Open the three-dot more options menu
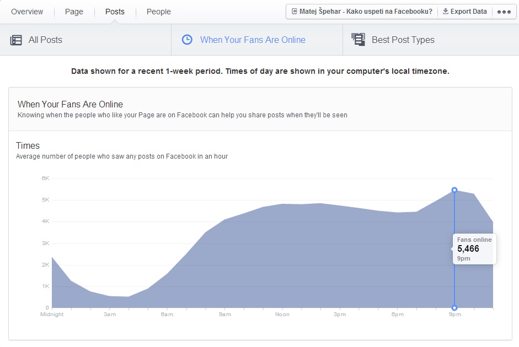Image resolution: width=519 pixels, height=347 pixels. click(504, 12)
